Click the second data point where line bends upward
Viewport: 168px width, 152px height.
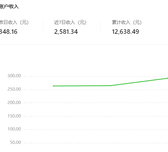coord(111,86)
